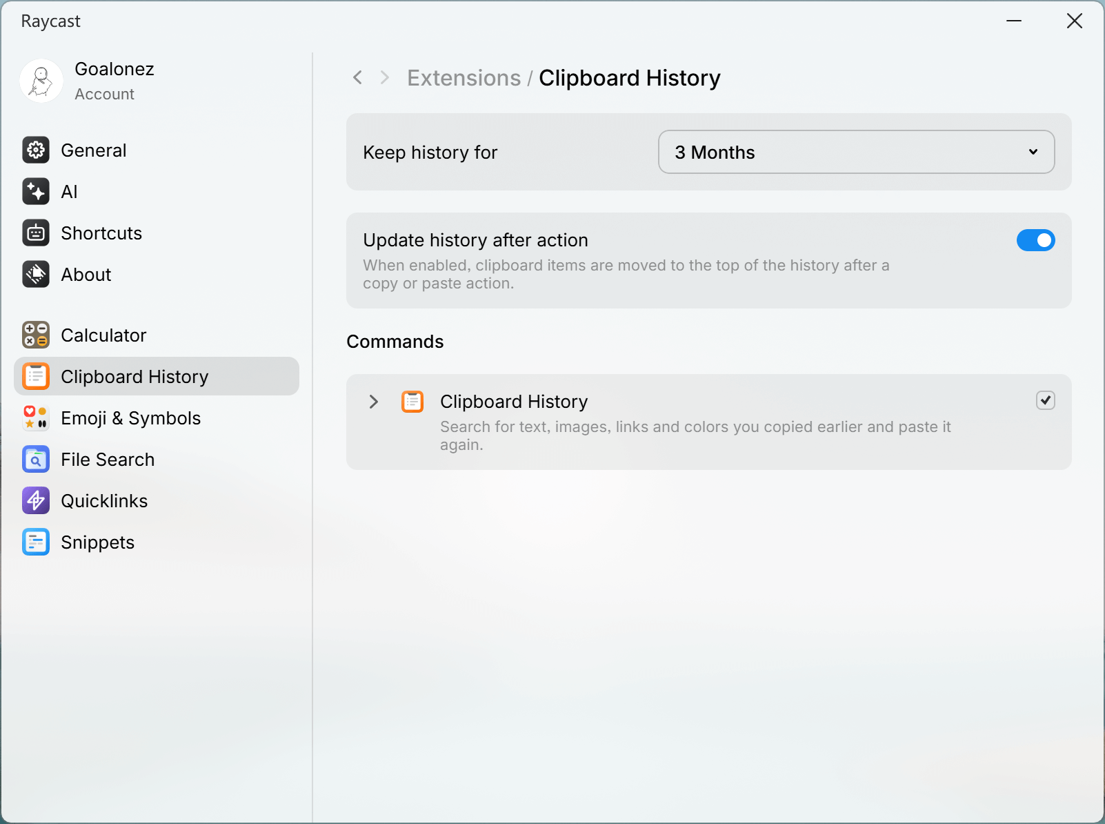Viewport: 1105px width, 824px height.
Task: Click the About Raycast icon
Action: pyautogui.click(x=36, y=275)
